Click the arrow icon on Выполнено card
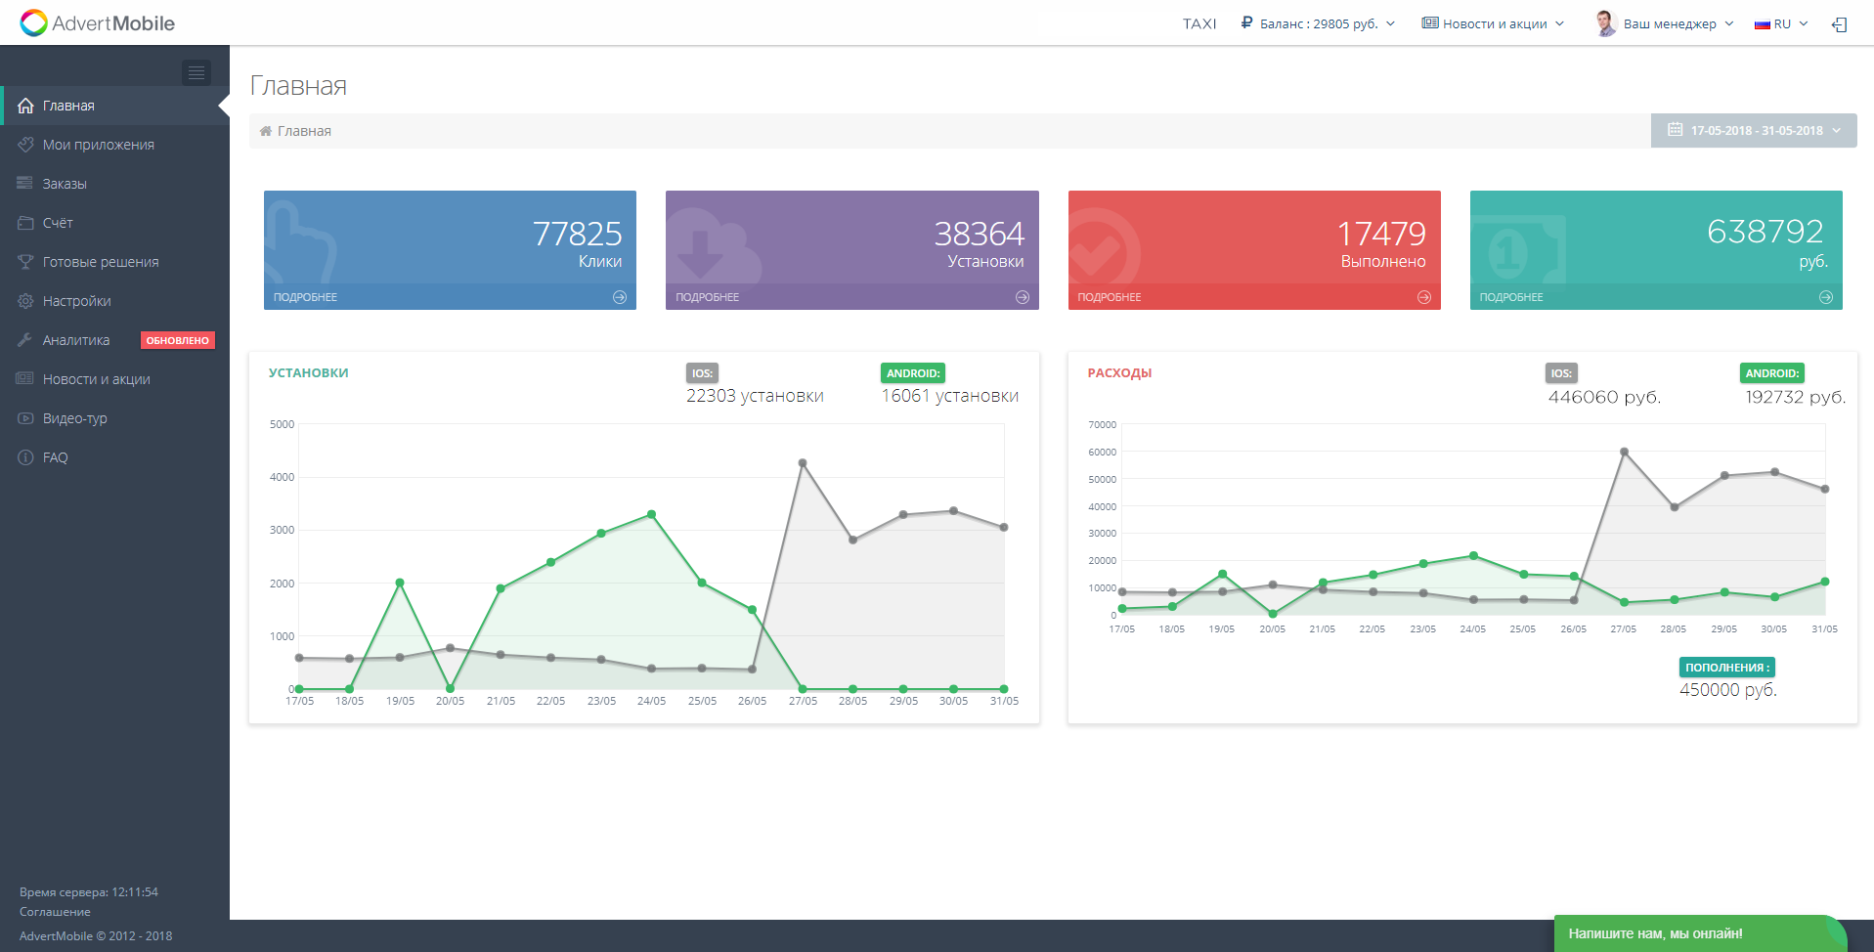 click(1423, 297)
